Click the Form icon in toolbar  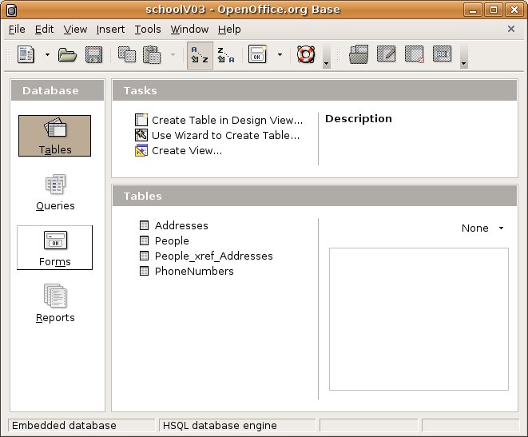click(x=257, y=54)
